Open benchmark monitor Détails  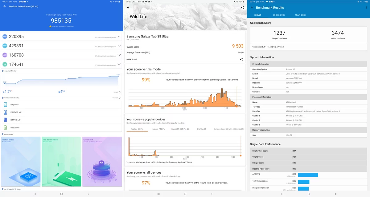(x=117, y=92)
